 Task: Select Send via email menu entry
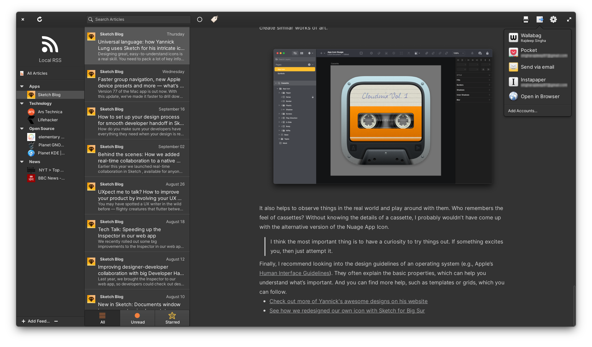(538, 67)
